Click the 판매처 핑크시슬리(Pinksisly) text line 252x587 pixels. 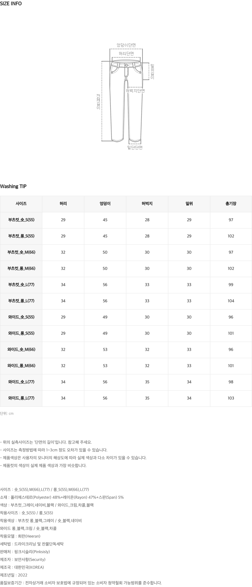pyautogui.click(x=25, y=552)
